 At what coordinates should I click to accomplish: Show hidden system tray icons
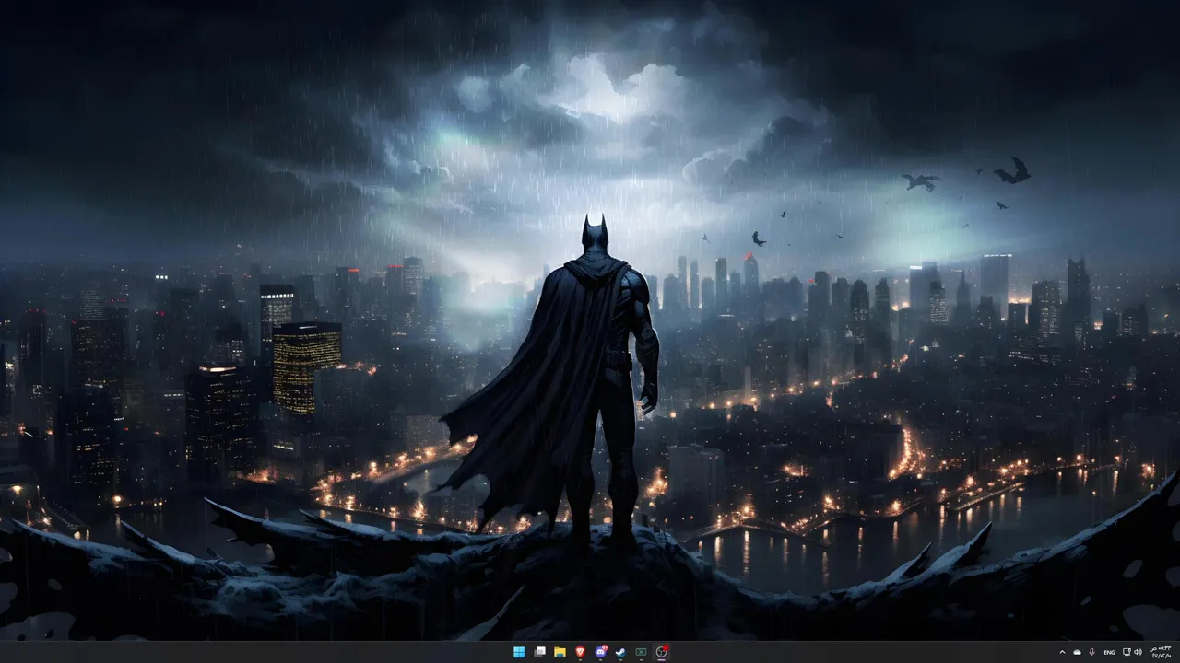tap(1063, 652)
